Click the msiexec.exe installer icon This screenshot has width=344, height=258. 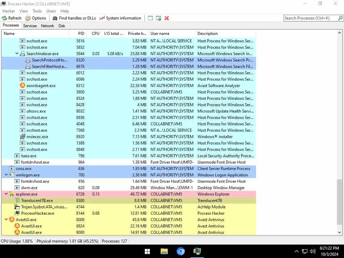coord(23,136)
